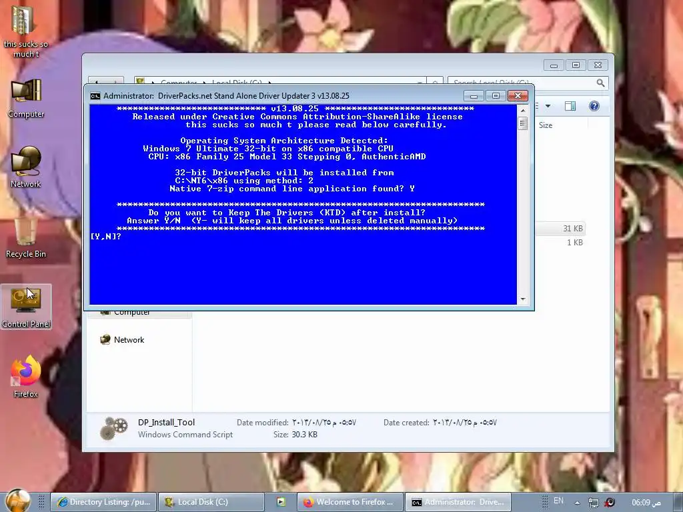Select Network in Explorer navigation pane
The height and width of the screenshot is (512, 683).
[129, 340]
